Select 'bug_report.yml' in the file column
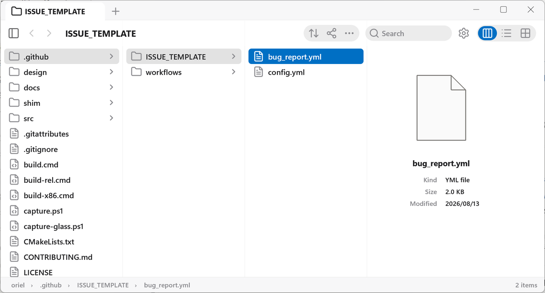This screenshot has width=545, height=293. click(295, 57)
